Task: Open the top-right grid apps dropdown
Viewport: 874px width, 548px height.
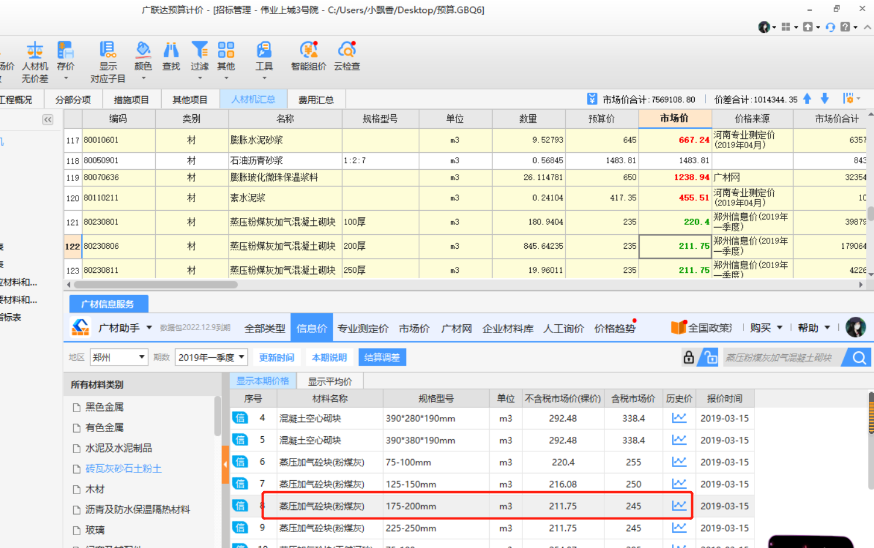Action: tap(790, 27)
